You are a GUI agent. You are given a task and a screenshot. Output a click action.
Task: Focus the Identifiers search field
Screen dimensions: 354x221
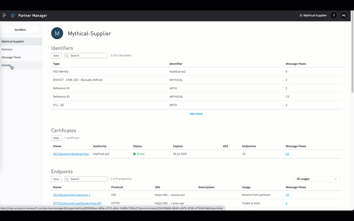[86, 56]
